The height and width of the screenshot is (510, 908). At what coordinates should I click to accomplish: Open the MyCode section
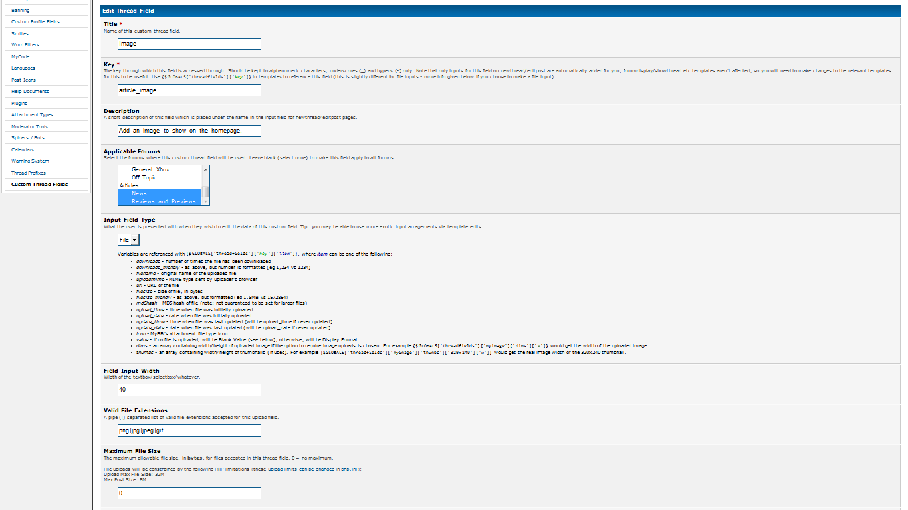point(21,57)
